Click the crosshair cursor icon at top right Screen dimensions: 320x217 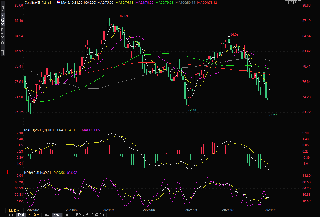tap(287, 2)
